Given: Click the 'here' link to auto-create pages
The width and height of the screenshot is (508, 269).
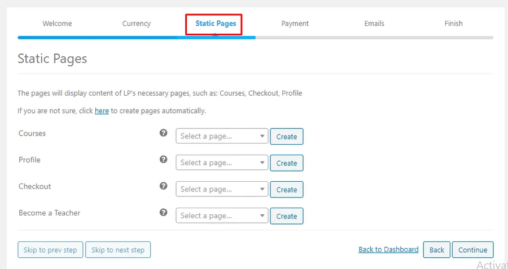Looking at the screenshot, I should pyautogui.click(x=102, y=111).
